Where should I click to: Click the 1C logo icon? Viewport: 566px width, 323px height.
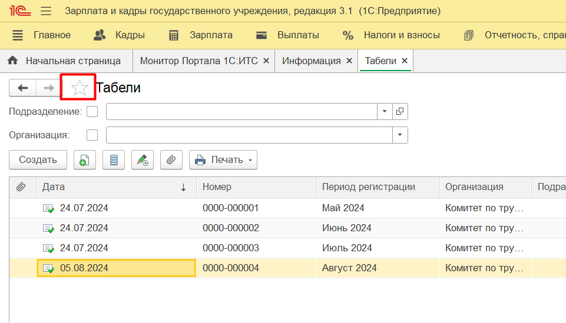20,11
